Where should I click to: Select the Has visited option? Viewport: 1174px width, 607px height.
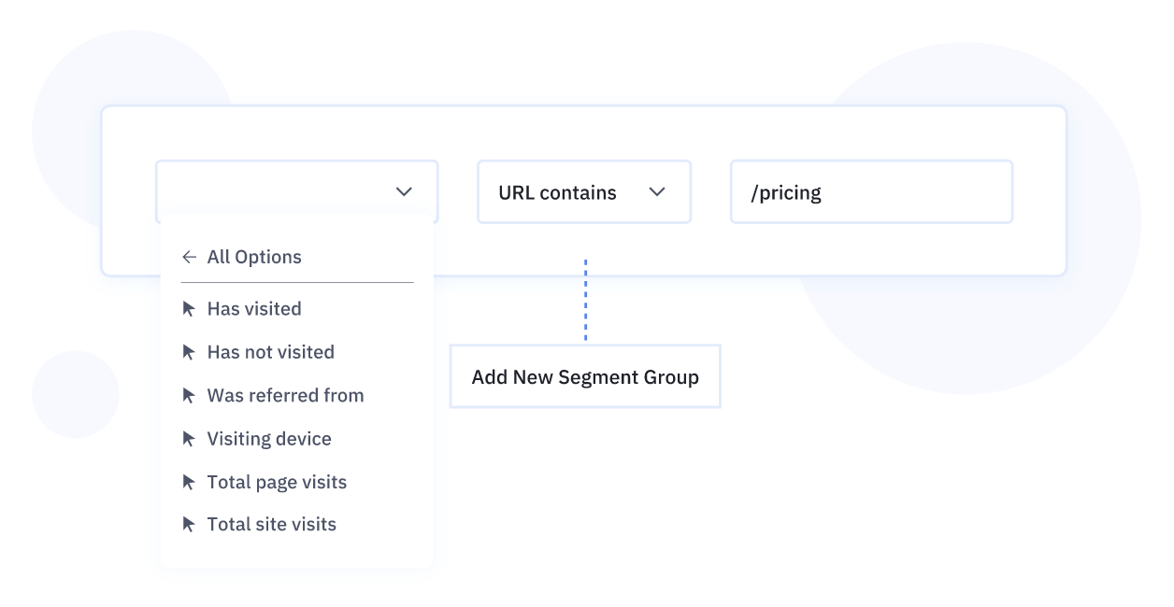pyautogui.click(x=254, y=309)
